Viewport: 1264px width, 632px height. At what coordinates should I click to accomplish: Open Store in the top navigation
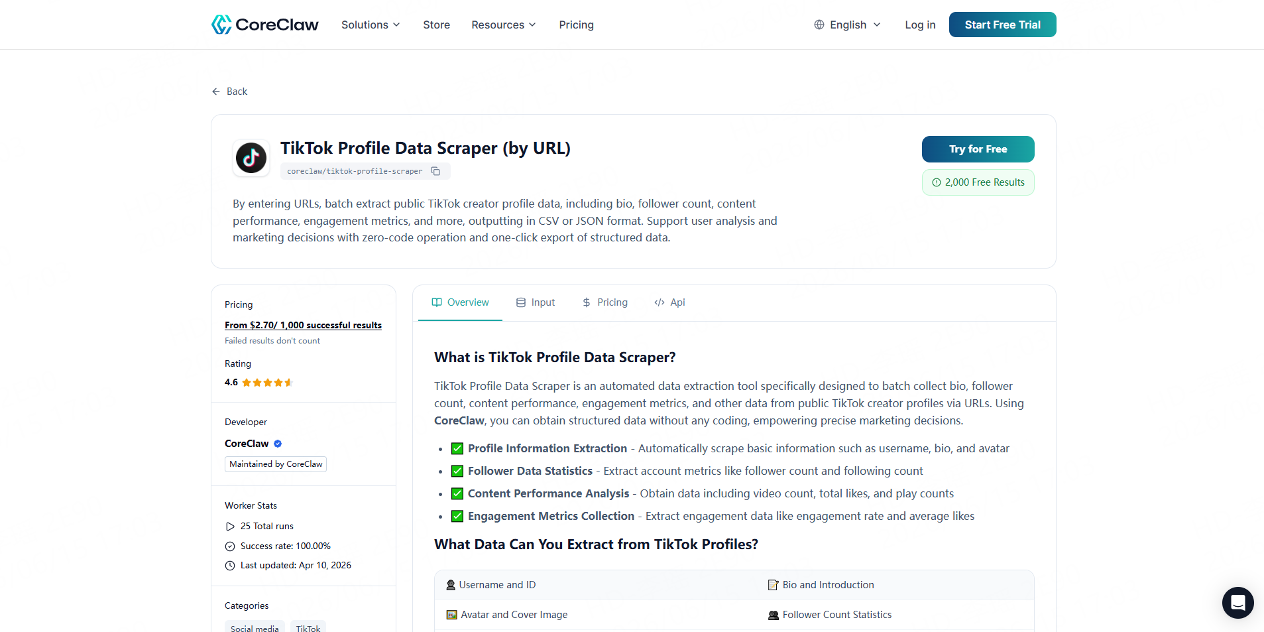436,25
